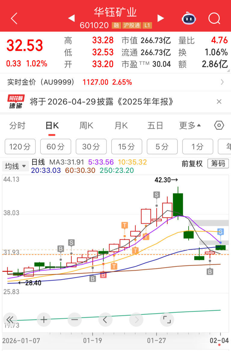The height and width of the screenshot is (351, 231).
Task: Go to next stock with right triangle
Action: tap(161, 18)
